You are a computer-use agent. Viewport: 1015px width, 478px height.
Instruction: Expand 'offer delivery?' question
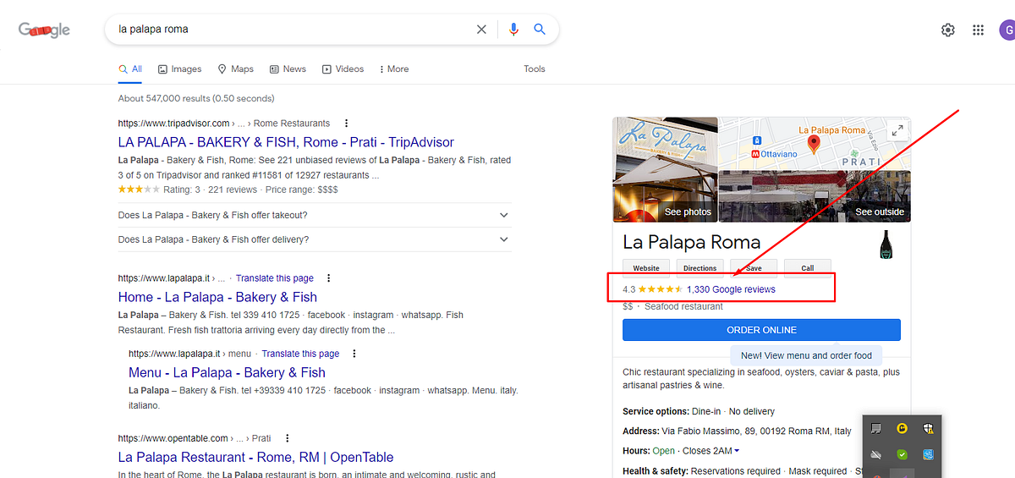pyautogui.click(x=315, y=239)
